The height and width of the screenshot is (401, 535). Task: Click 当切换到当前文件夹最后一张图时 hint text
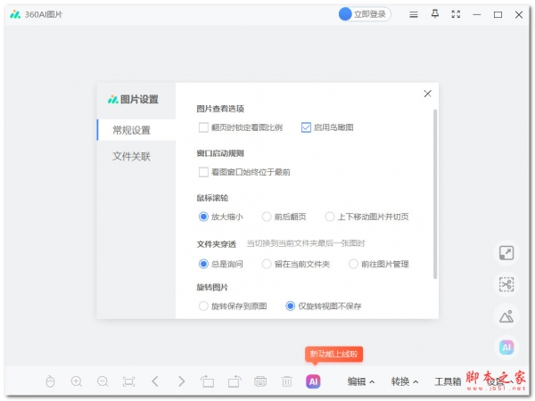click(306, 243)
